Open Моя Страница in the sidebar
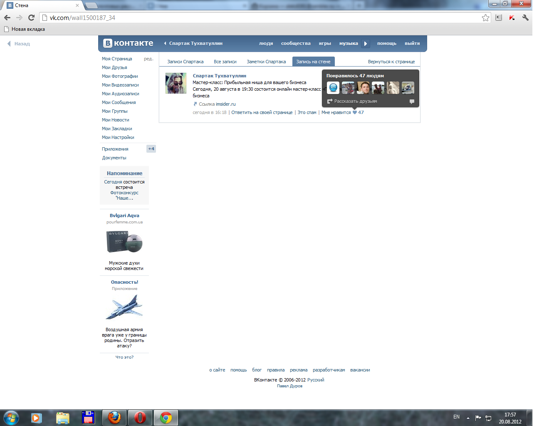Image resolution: width=554 pixels, height=426 pixels. tap(117, 59)
